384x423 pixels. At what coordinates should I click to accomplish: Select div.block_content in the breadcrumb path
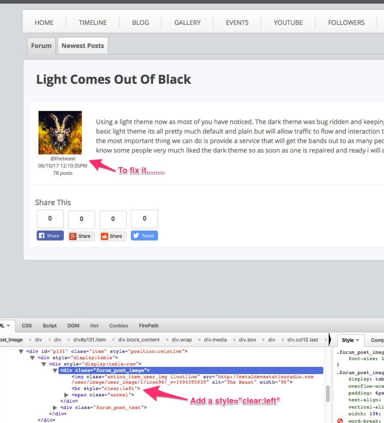[139, 340]
